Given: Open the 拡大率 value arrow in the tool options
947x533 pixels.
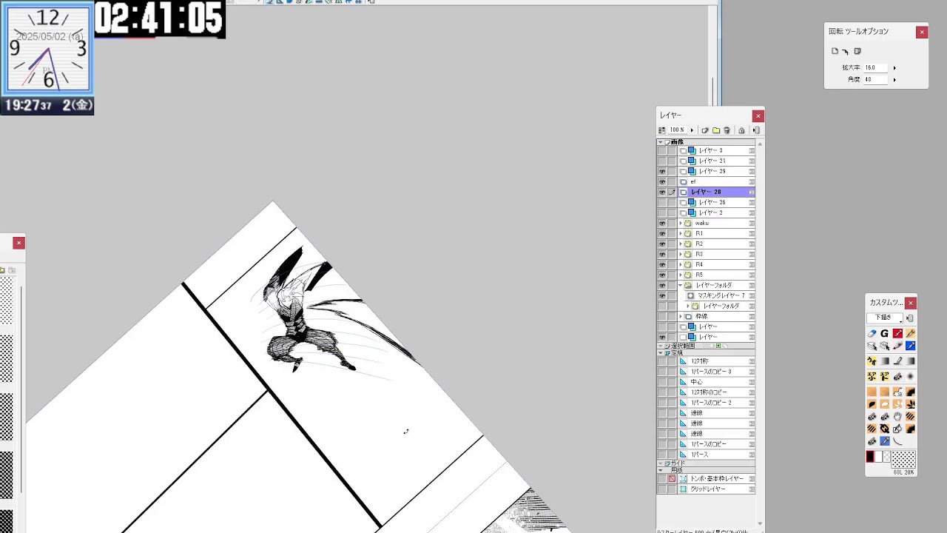Looking at the screenshot, I should pos(894,68).
